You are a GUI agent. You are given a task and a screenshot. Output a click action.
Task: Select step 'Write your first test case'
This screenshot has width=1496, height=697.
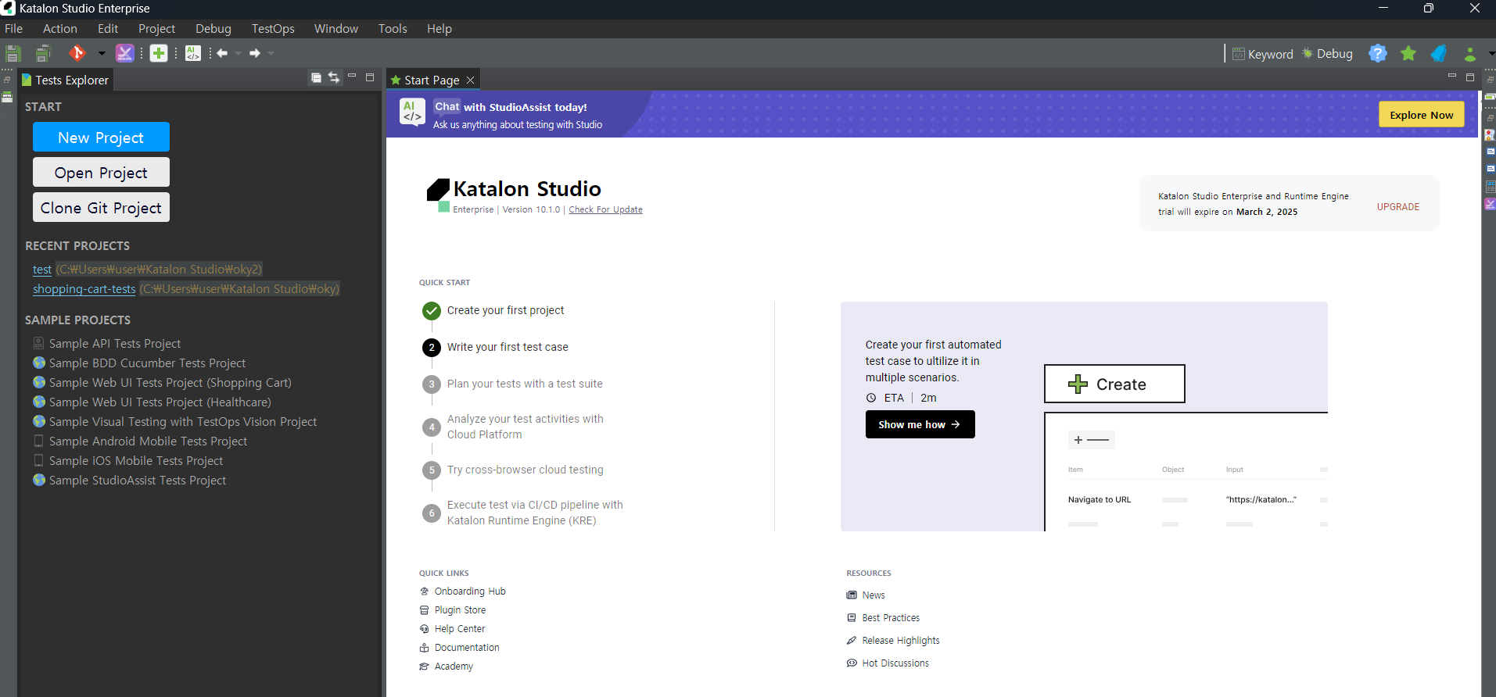pyautogui.click(x=508, y=347)
